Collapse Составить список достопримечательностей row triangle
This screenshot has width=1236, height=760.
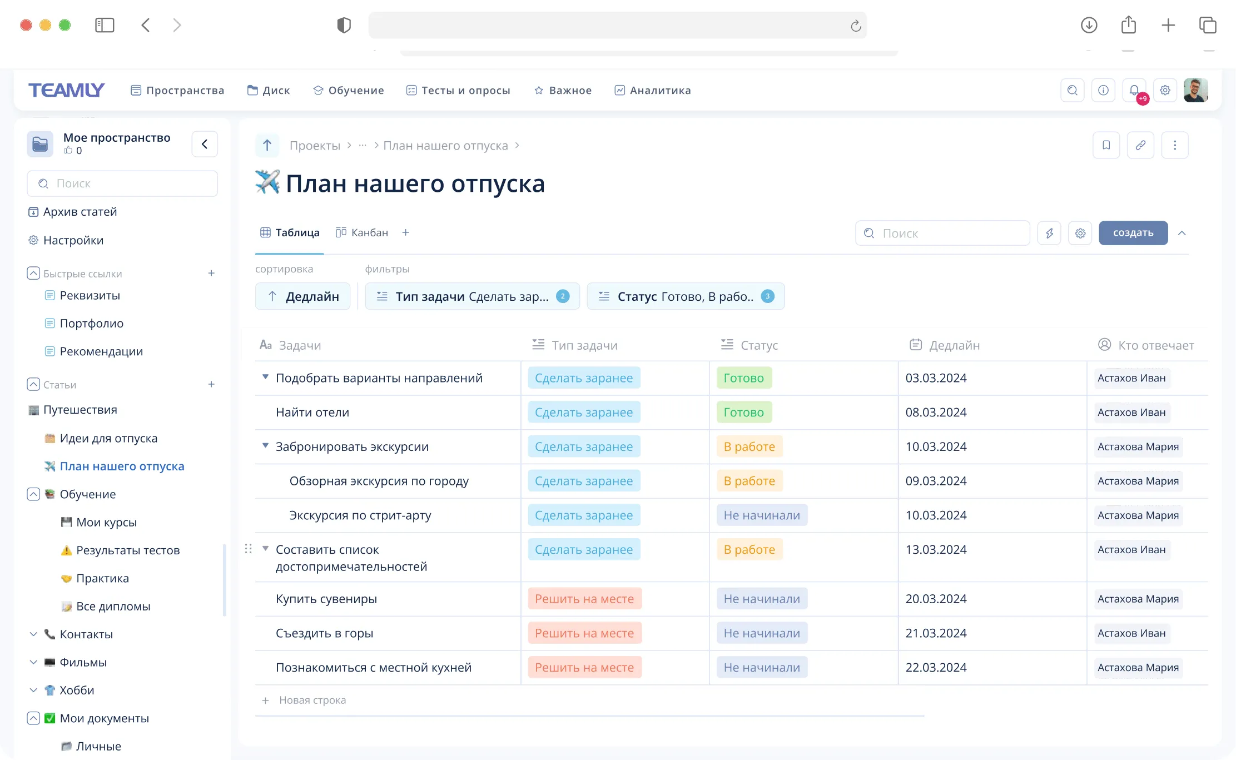tap(265, 549)
